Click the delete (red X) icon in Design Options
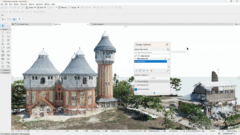Viewport: 240px width, 135px height. tap(151, 70)
